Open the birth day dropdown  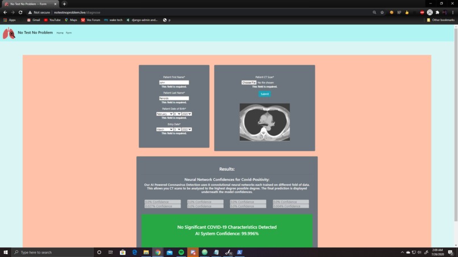(x=177, y=114)
